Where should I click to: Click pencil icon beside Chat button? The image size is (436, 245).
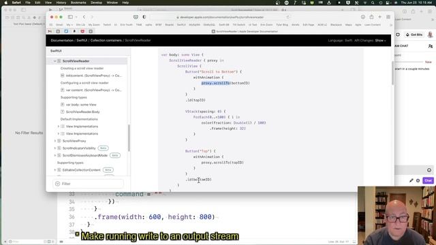[x=411, y=180]
